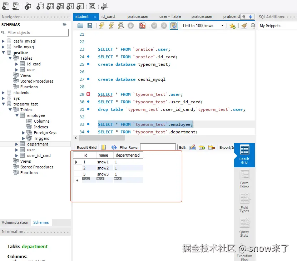297x261 pixels.
Task: Search table data icon
Action: (92, 6)
